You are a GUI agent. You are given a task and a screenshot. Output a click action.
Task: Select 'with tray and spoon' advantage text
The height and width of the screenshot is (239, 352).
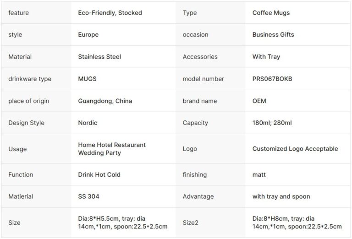pos(281,196)
